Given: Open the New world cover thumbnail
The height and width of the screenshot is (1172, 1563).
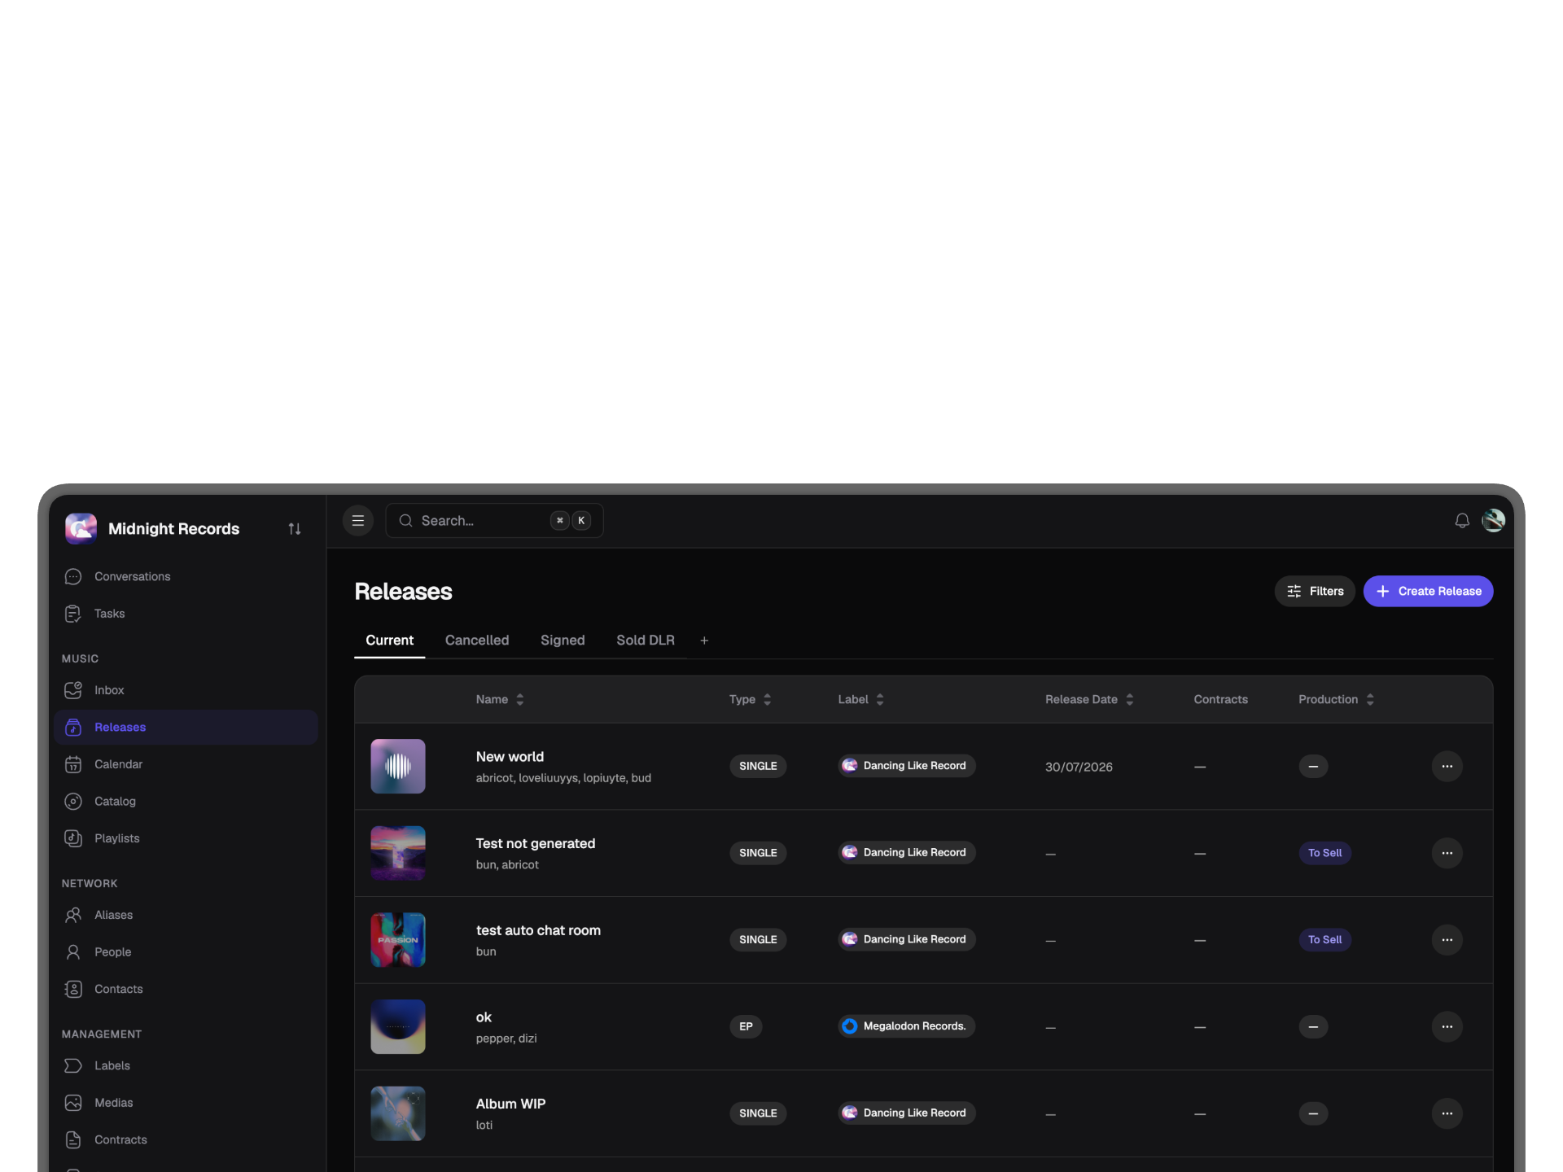Looking at the screenshot, I should coord(398,766).
